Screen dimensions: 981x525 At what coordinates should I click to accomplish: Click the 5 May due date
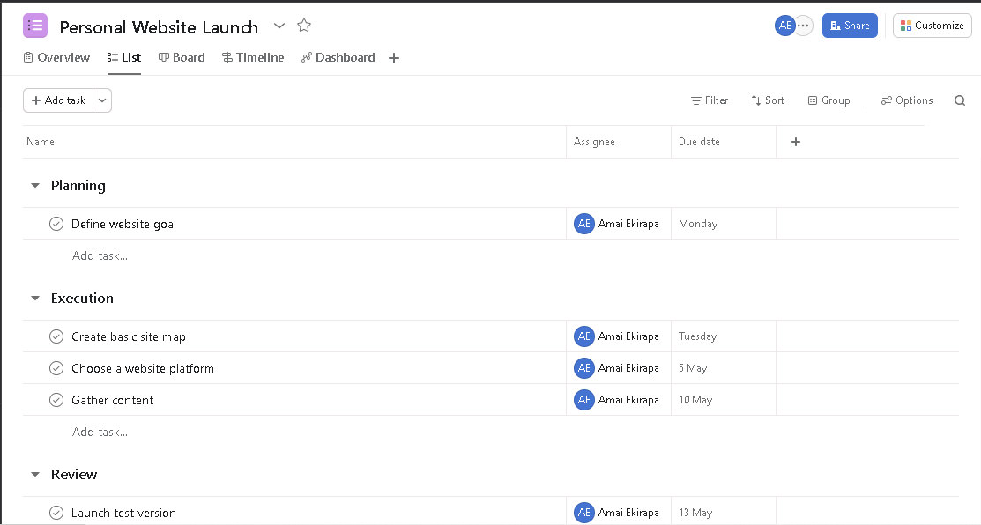[693, 368]
